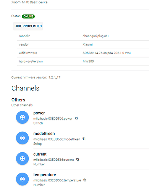Click the ONLINE status badge

(28, 16)
